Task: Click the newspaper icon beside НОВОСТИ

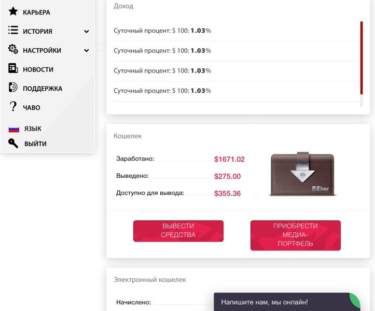Action: 13,68
